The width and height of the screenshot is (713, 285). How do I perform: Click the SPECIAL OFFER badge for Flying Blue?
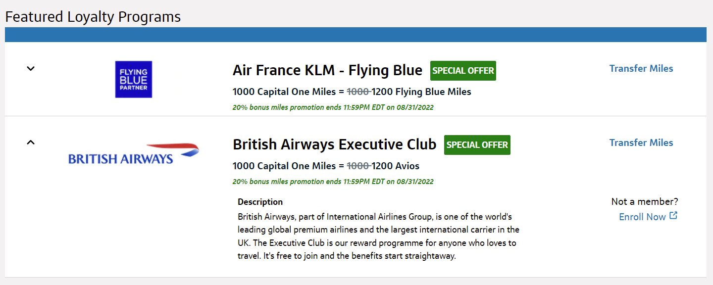point(462,70)
